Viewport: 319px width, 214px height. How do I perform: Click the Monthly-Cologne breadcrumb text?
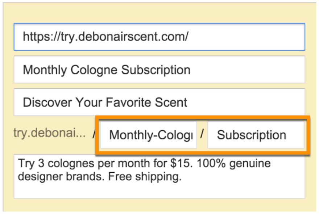point(149,134)
